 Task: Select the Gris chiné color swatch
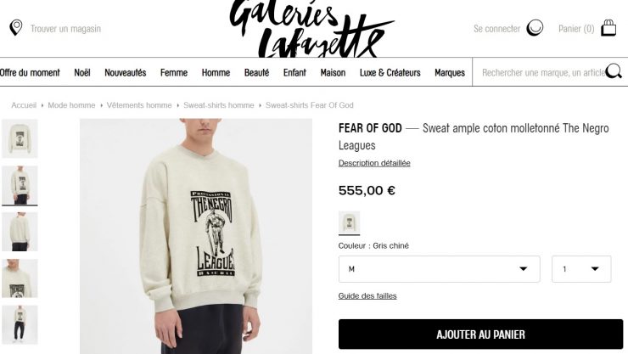coord(349,222)
